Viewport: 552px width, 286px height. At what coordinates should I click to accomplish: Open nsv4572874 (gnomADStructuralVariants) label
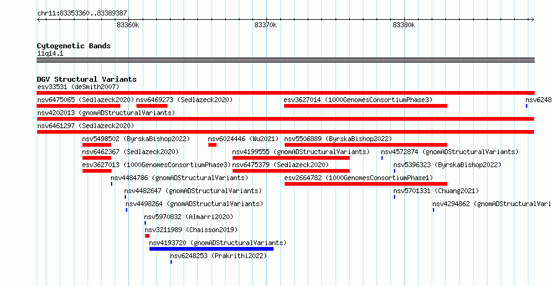[x=450, y=152]
